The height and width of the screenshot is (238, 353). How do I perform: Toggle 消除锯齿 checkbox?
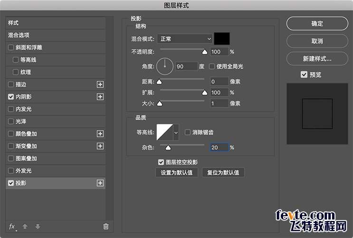[x=187, y=132]
